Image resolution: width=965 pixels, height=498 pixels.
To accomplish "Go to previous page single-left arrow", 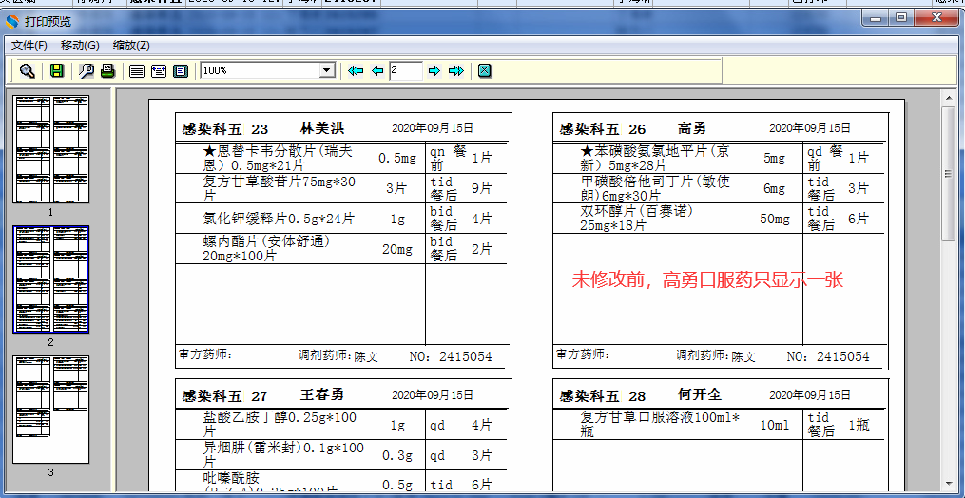I will (x=377, y=70).
